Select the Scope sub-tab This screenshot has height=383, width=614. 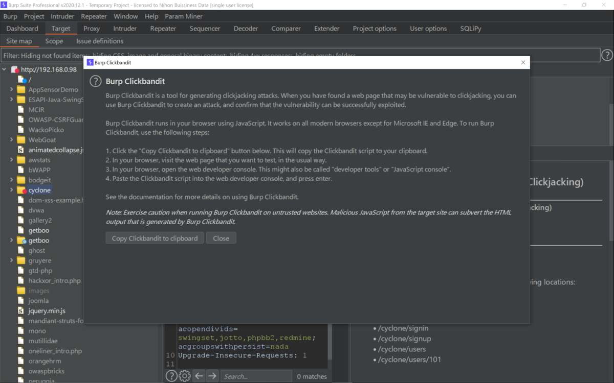54,41
